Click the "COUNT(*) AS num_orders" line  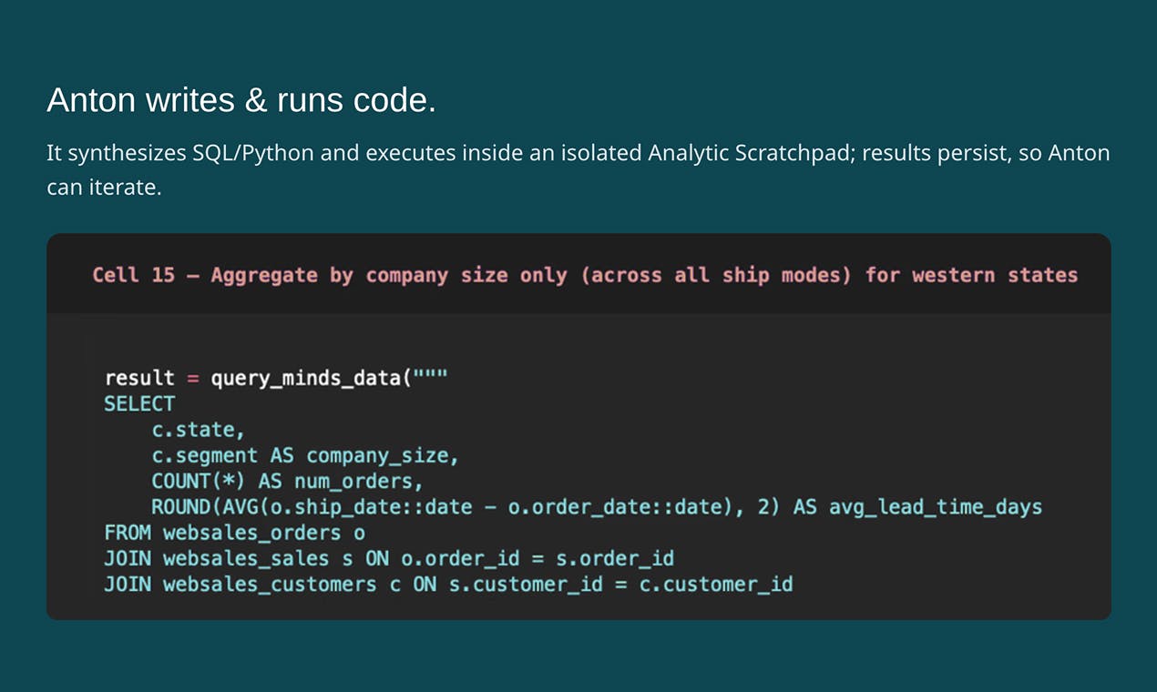click(288, 481)
